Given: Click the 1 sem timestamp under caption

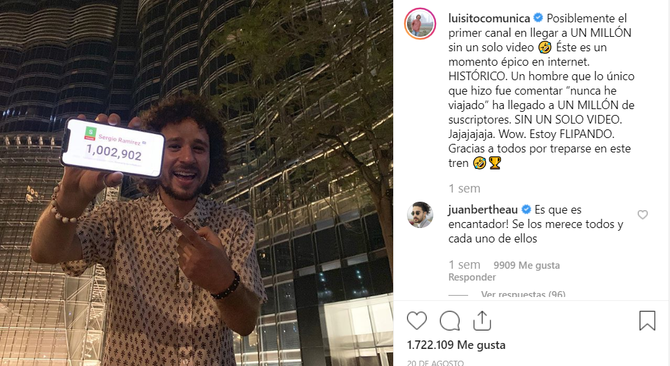Looking at the screenshot, I should coord(464,189).
